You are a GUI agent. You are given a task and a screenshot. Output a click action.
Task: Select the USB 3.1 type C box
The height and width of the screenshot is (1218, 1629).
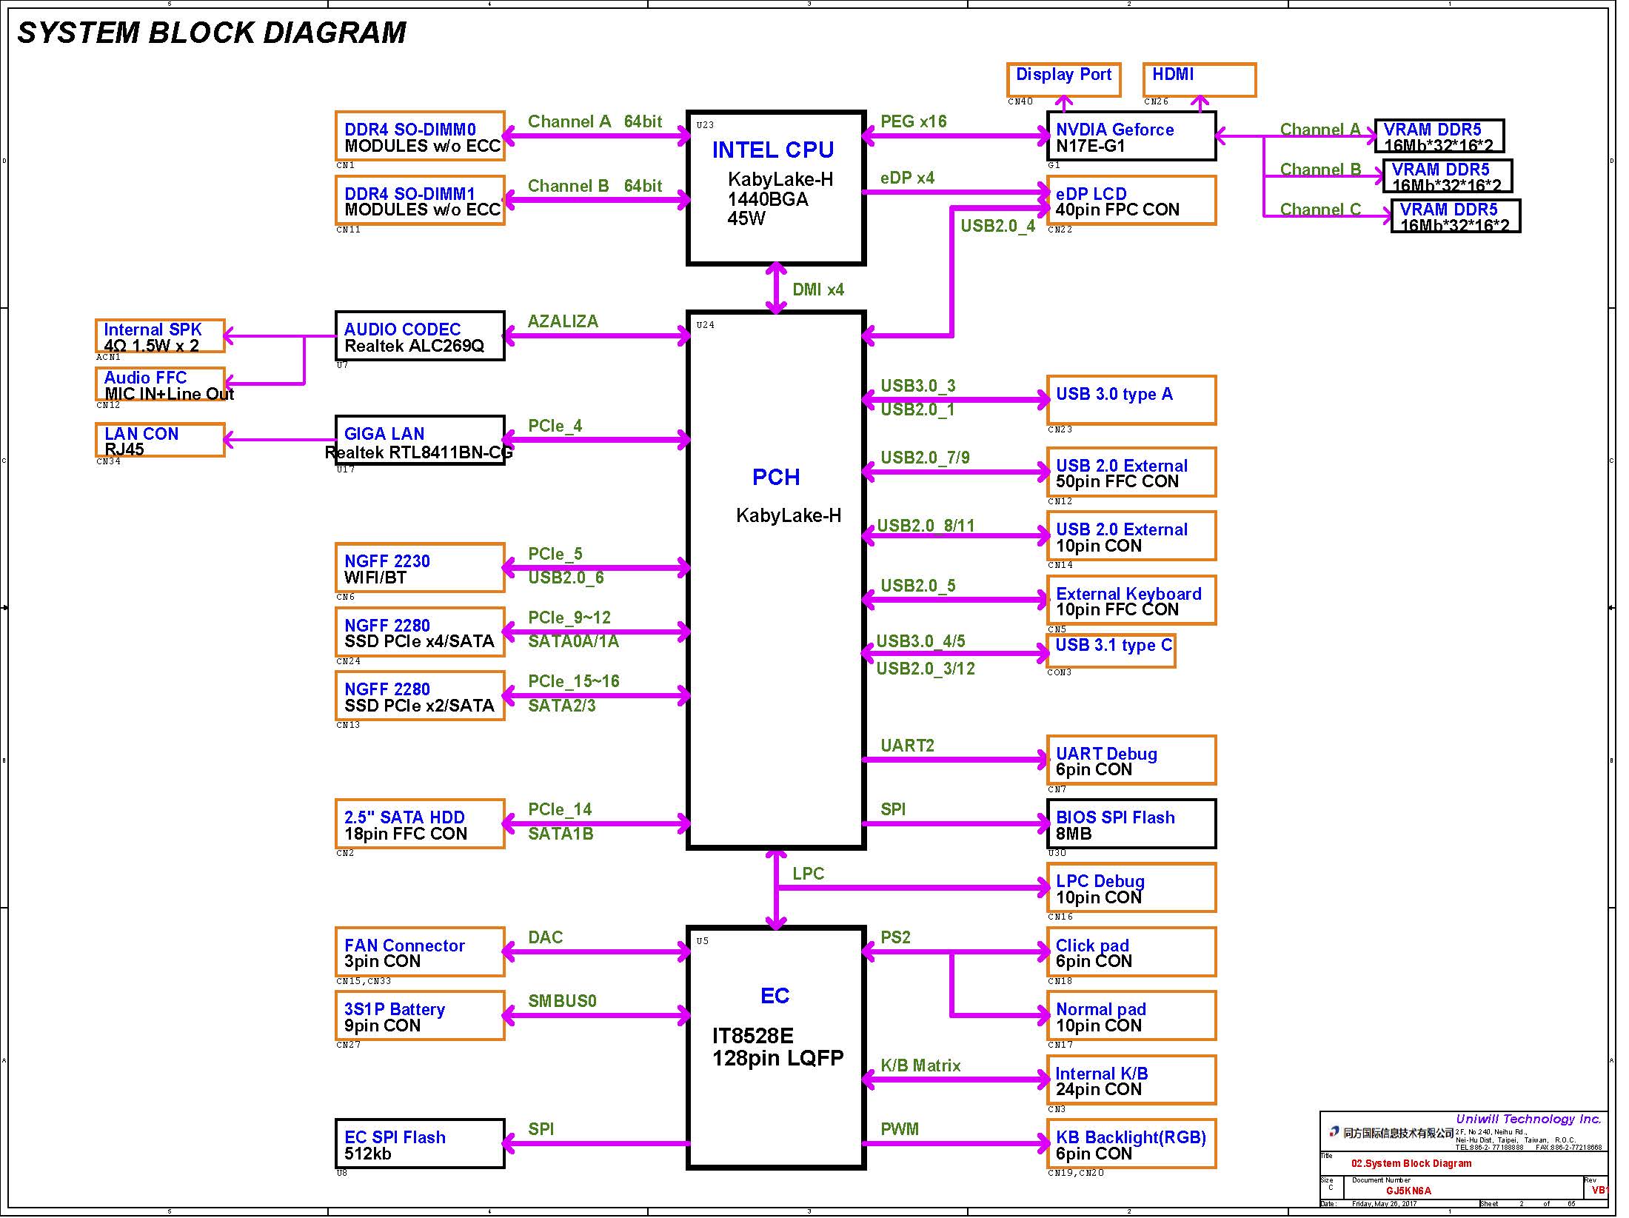point(1110,650)
